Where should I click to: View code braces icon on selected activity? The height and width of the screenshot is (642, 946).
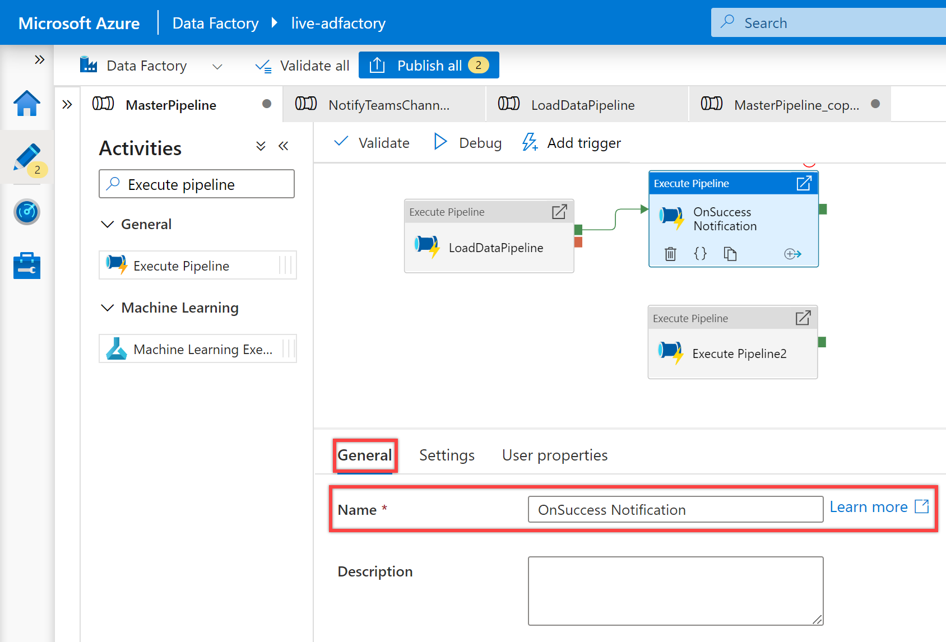point(700,254)
